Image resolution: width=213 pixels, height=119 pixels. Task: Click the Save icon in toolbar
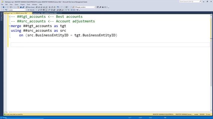[21, 7]
